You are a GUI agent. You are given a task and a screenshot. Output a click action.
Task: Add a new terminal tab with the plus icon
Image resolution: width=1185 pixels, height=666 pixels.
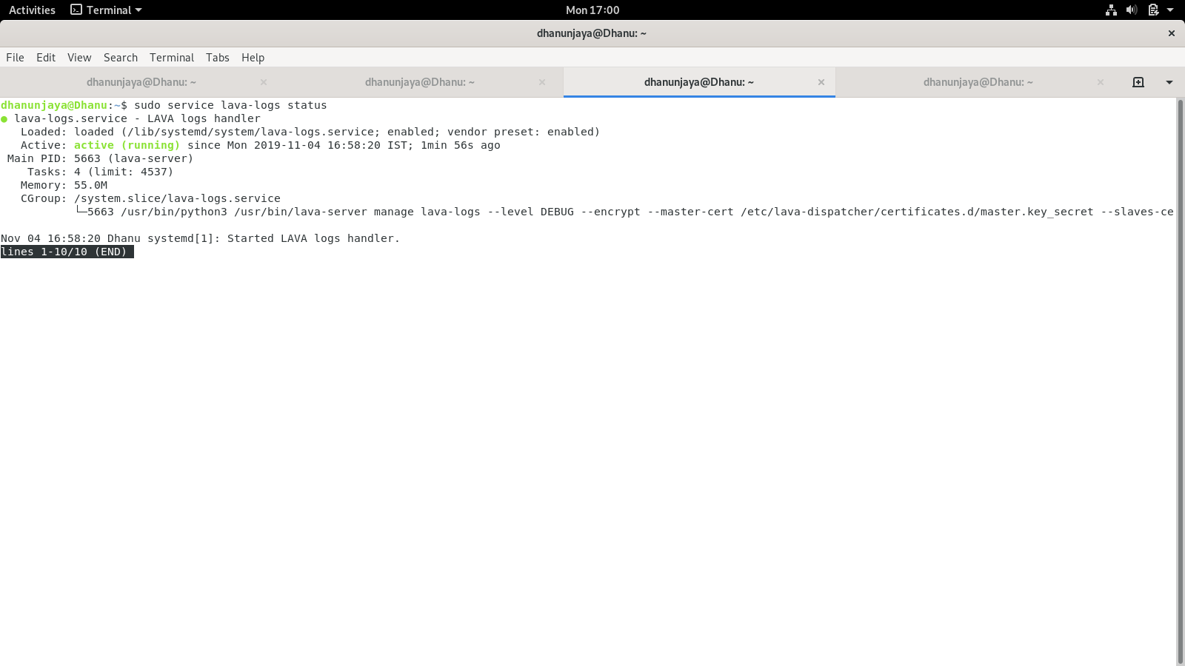[x=1138, y=82]
